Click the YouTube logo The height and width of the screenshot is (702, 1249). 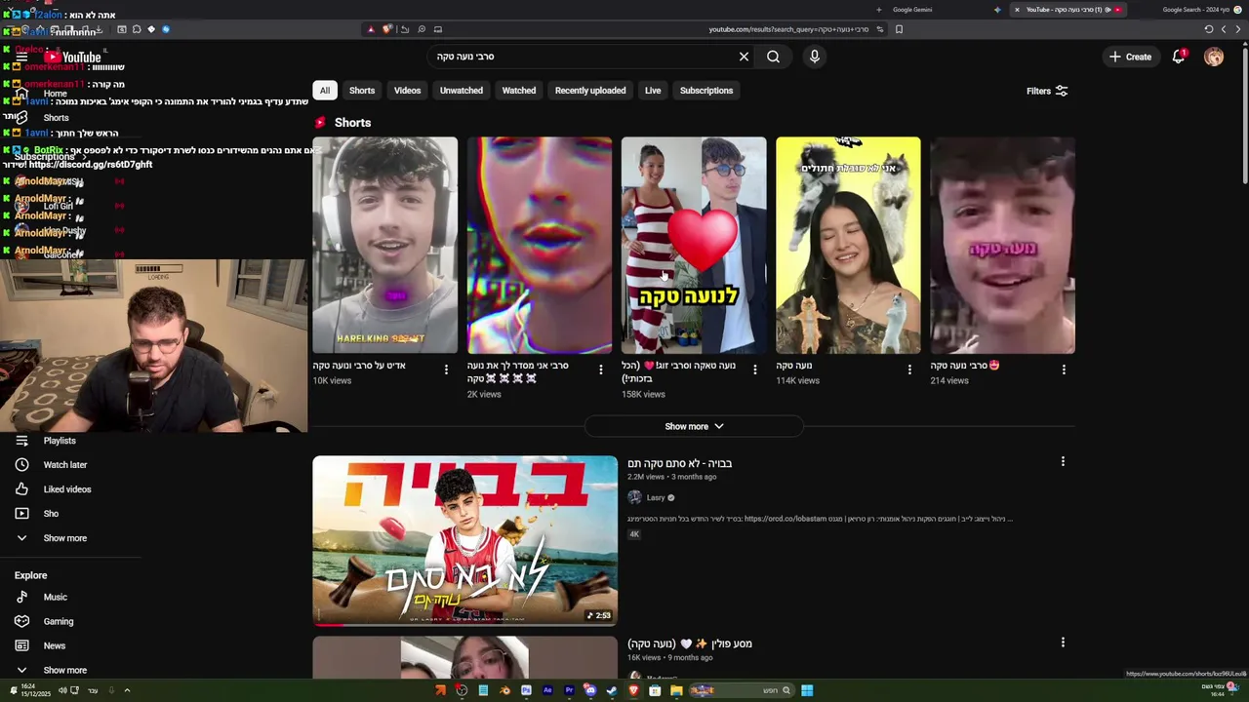(72, 57)
